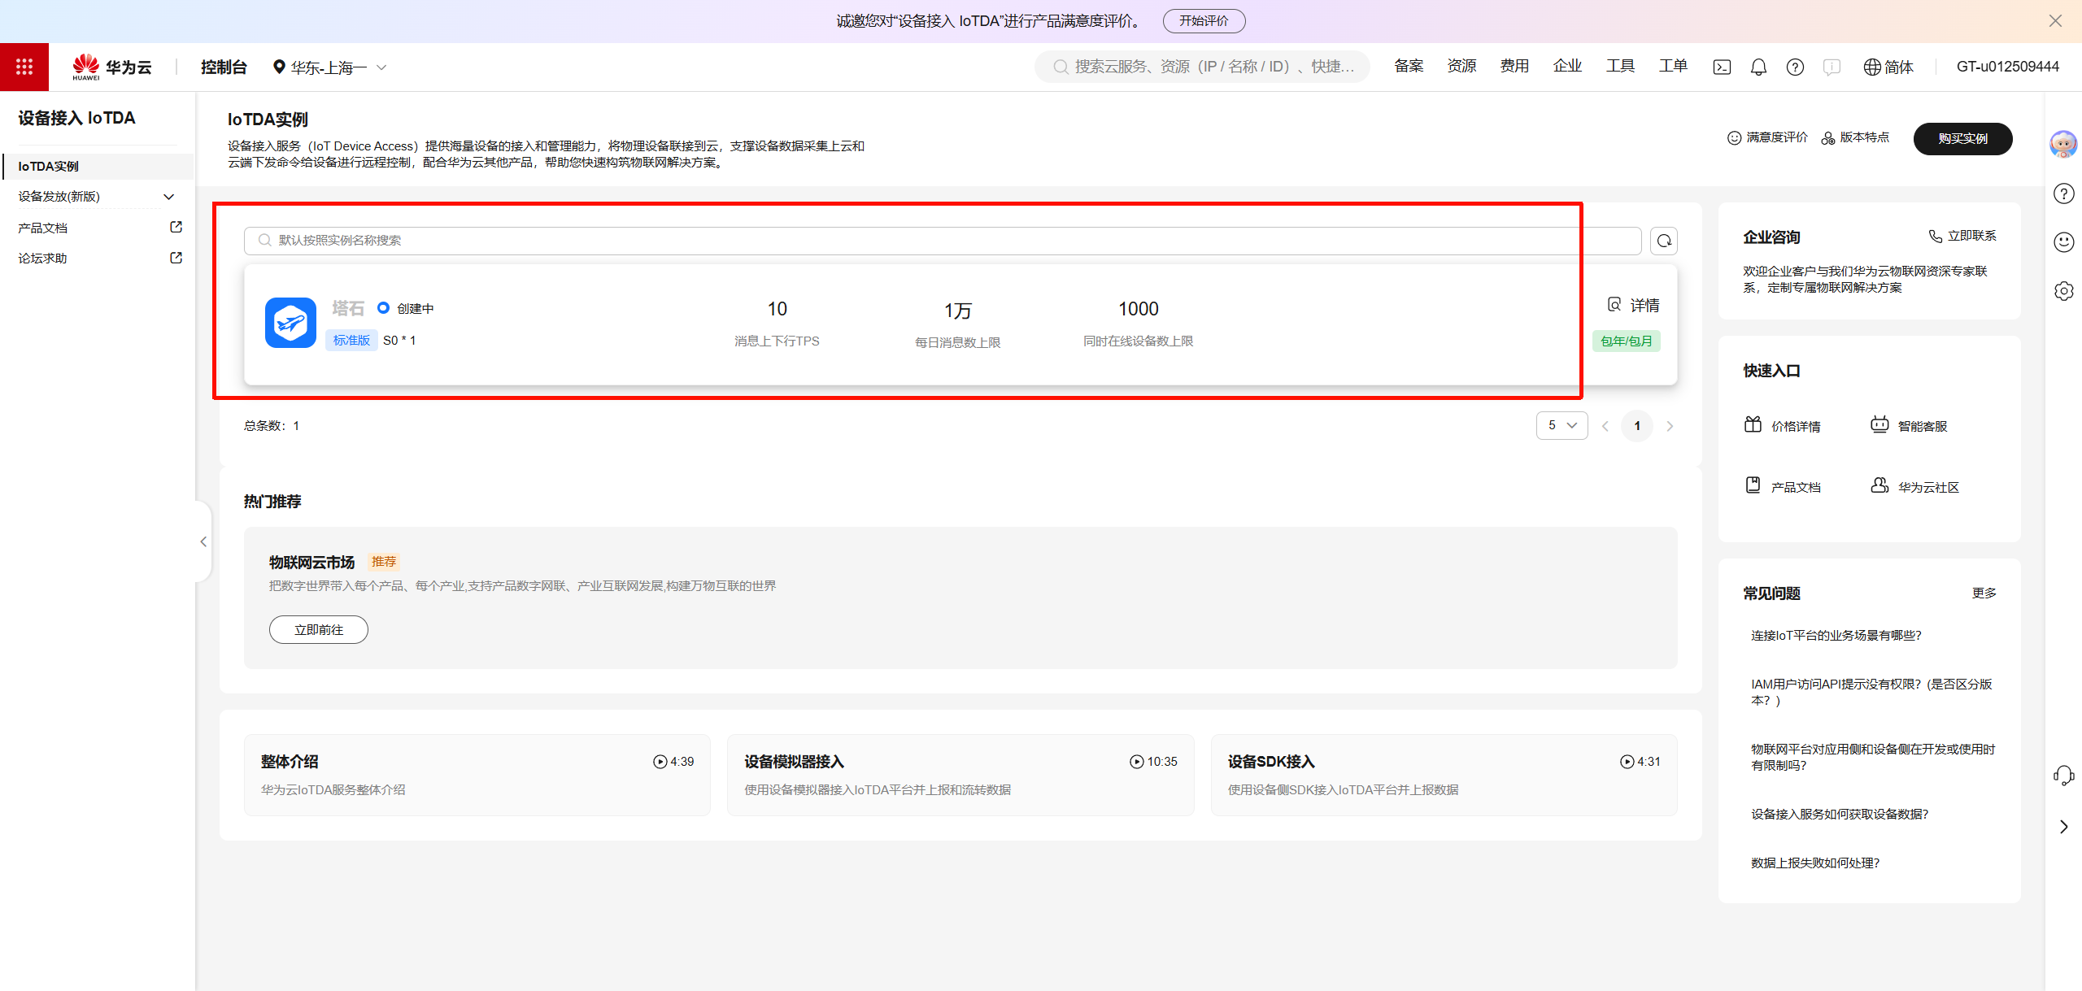Click the 立即前往 button

pos(319,630)
